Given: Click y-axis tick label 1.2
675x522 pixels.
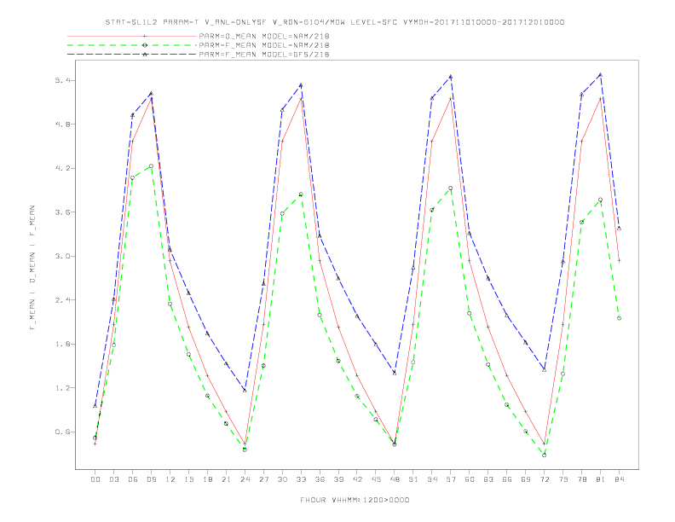Looking at the screenshot, I should coord(61,388).
